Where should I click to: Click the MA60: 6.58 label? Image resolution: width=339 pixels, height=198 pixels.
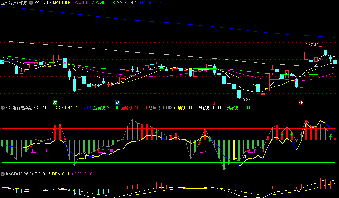pos(105,3)
